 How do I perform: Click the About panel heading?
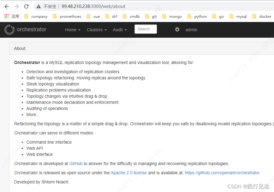(20, 48)
